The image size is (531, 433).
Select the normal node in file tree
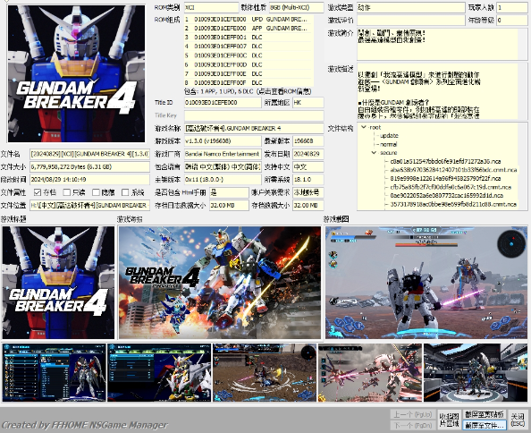tap(389, 144)
